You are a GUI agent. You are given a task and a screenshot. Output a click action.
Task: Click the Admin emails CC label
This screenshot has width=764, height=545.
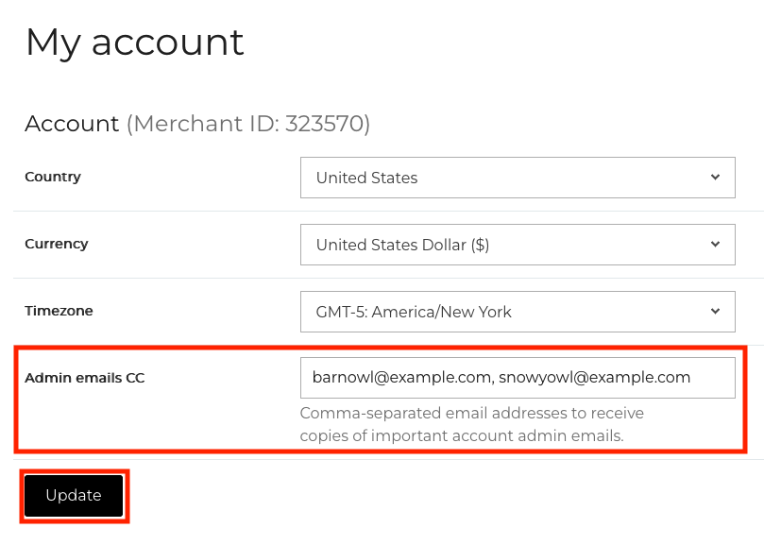[x=85, y=378]
